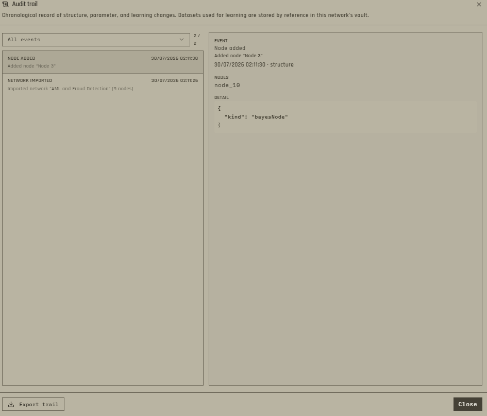The image size is (487, 416).
Task: Click the dark Close button
Action: 468,404
